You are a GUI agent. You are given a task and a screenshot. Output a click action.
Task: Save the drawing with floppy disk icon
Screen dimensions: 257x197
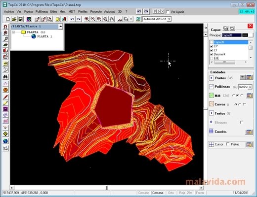[20, 19]
